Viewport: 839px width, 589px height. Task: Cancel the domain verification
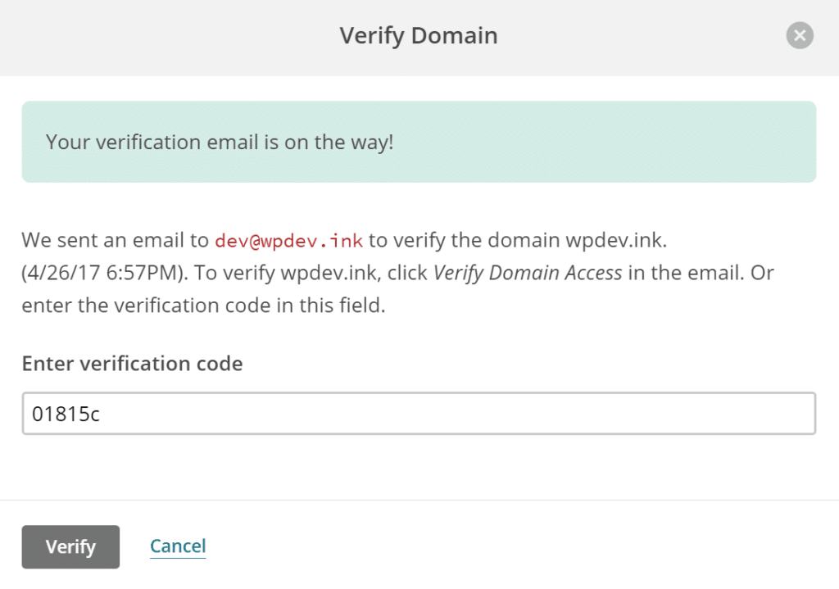pos(178,546)
